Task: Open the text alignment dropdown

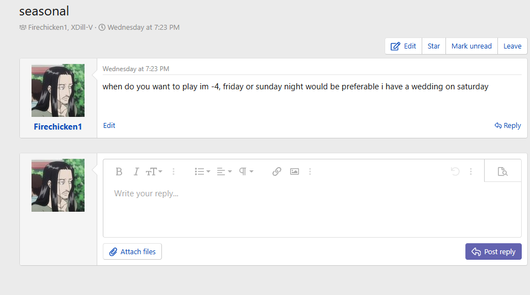Action: click(224, 171)
